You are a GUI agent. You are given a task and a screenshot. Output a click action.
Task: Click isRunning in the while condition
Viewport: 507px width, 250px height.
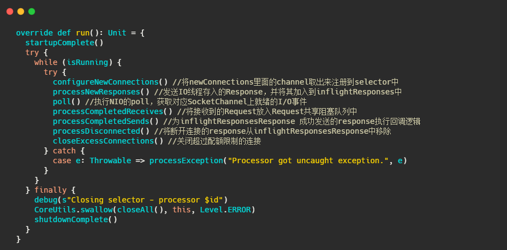coord(92,62)
